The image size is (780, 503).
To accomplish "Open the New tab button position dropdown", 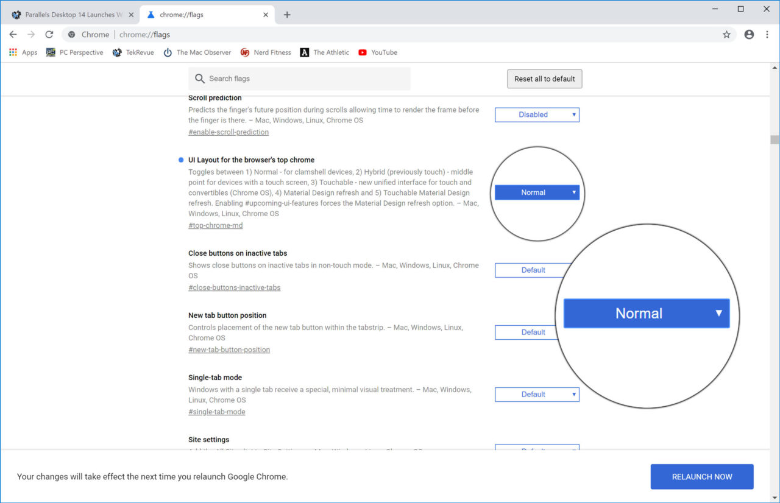I will tap(527, 332).
